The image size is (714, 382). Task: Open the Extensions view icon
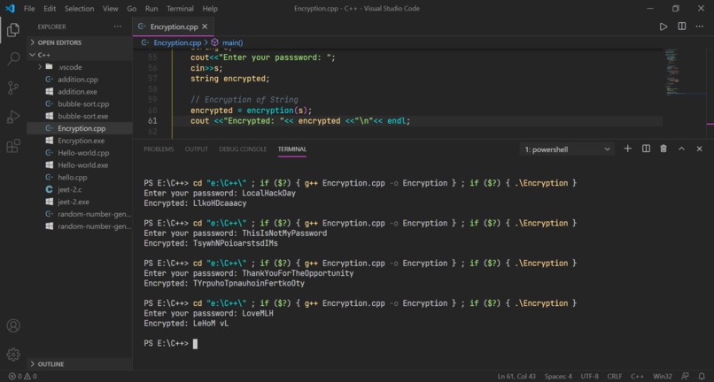(13, 146)
